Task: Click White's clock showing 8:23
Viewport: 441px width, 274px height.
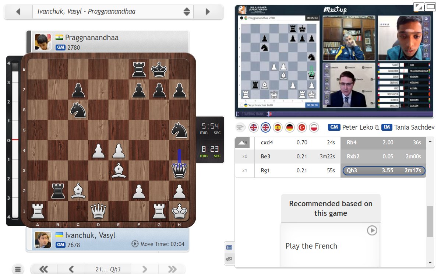Action: coord(210,151)
